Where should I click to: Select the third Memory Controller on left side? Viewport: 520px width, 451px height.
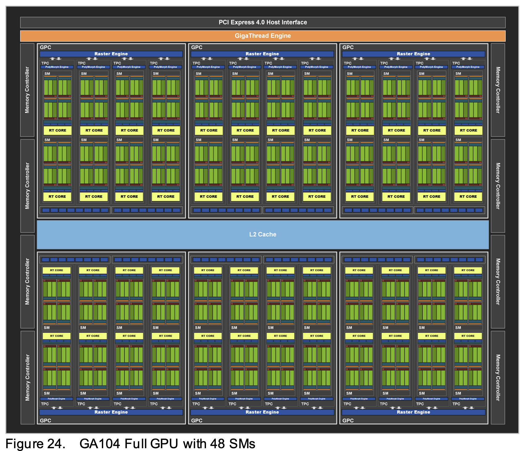pyautogui.click(x=27, y=282)
